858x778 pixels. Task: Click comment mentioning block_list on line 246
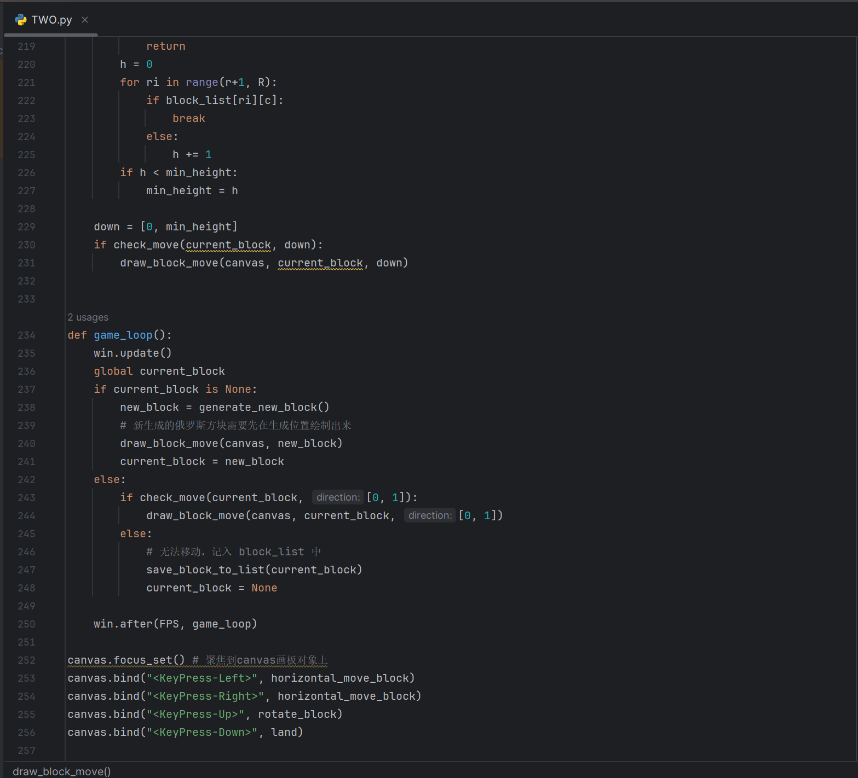tap(234, 552)
